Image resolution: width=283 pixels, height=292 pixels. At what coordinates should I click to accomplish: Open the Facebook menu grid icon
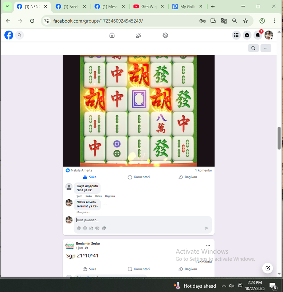[x=236, y=35]
